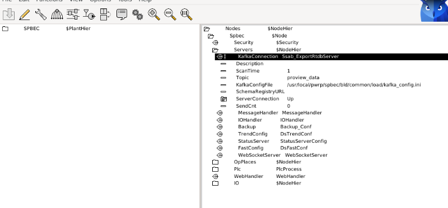Click the ScanTime attribute dash icon
This screenshot has width=448, height=208.
(223, 71)
